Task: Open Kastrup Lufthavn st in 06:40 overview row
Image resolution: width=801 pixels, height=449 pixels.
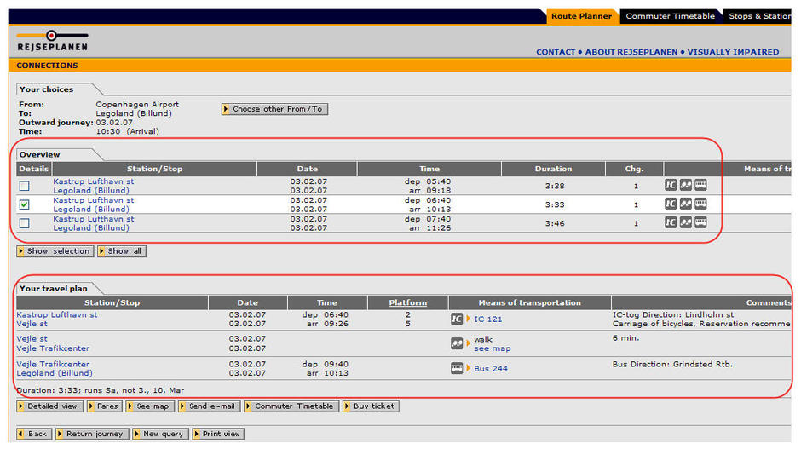Action: coord(94,200)
